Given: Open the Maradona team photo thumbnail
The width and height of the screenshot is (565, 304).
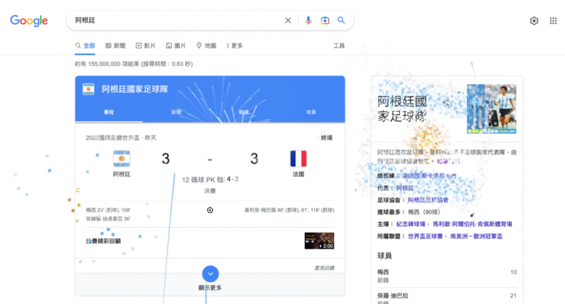Looking at the screenshot, I should pyautogui.click(x=492, y=109).
